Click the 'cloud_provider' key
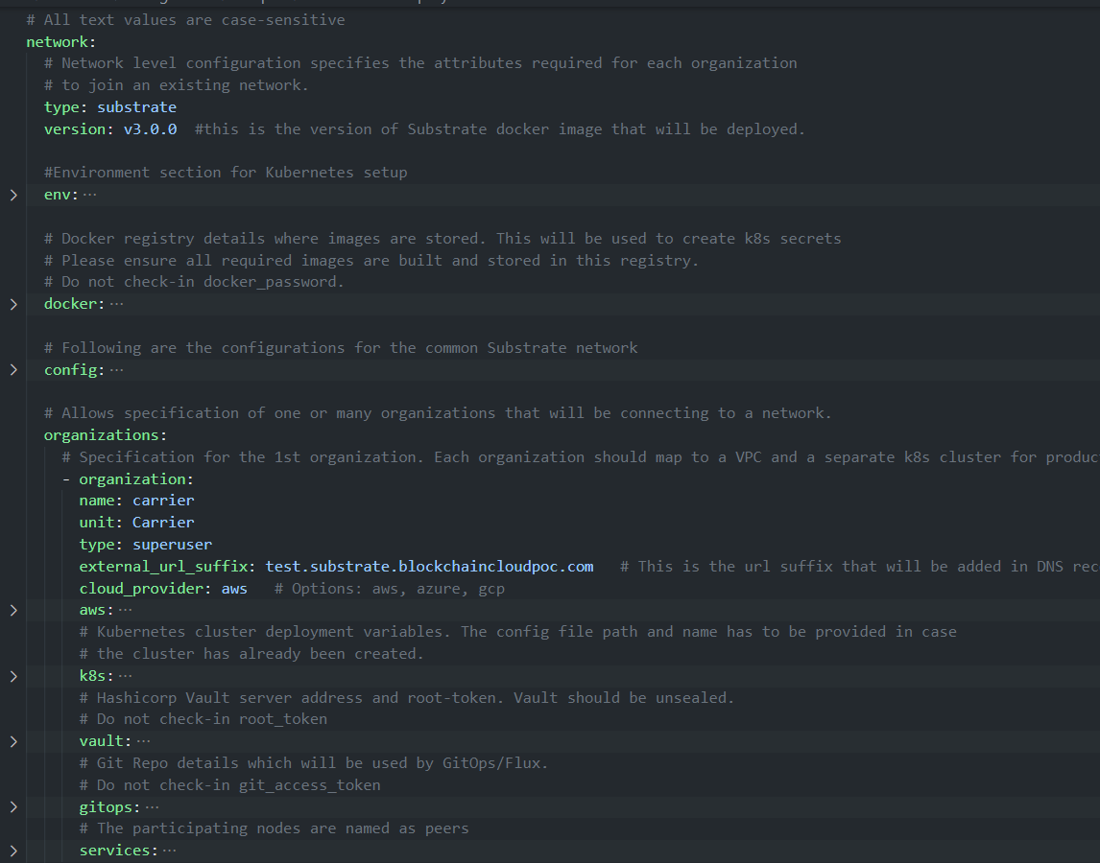 tap(141, 589)
